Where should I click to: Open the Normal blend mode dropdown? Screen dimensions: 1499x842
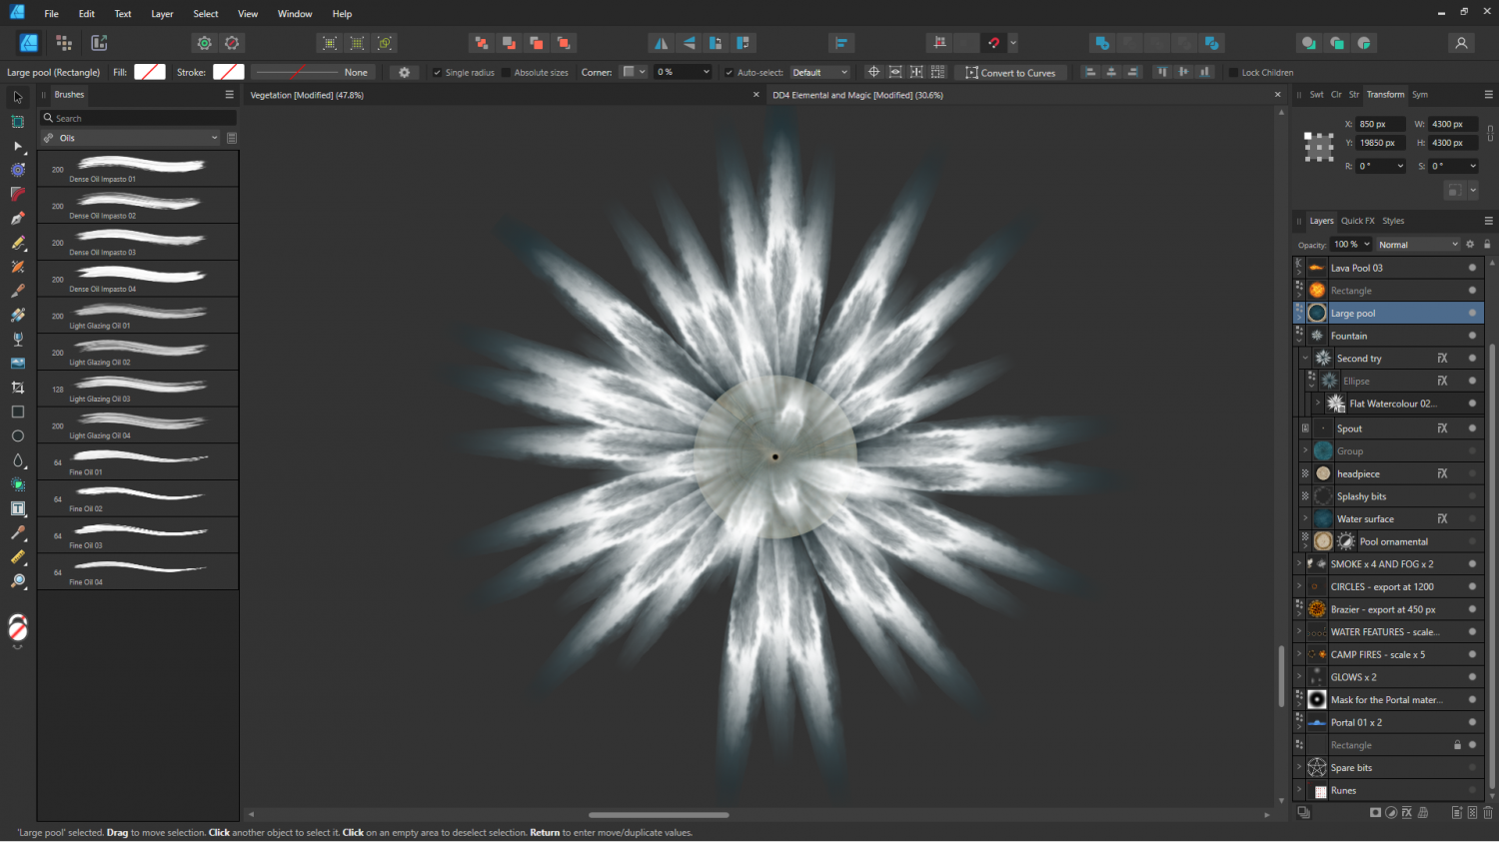coord(1417,245)
